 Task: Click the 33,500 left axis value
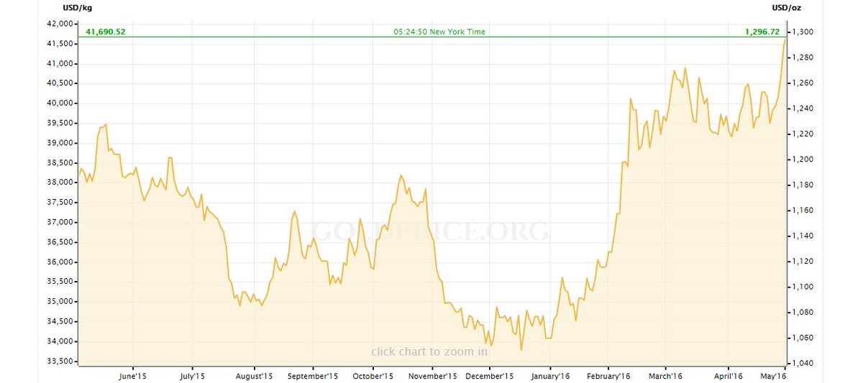[59, 361]
